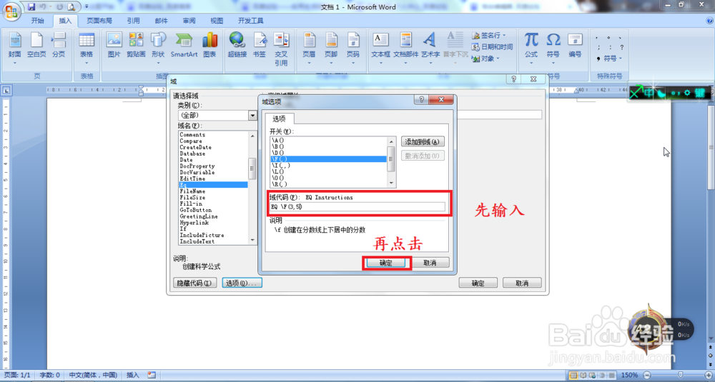The image size is (715, 382).
Task: Insert a page break (分页)
Action: pos(59,46)
